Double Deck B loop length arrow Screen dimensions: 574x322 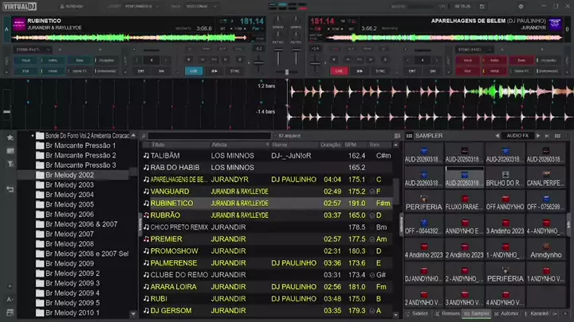(436, 60)
